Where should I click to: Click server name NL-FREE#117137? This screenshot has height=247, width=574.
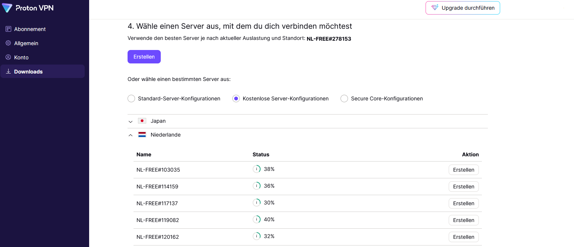click(x=157, y=203)
